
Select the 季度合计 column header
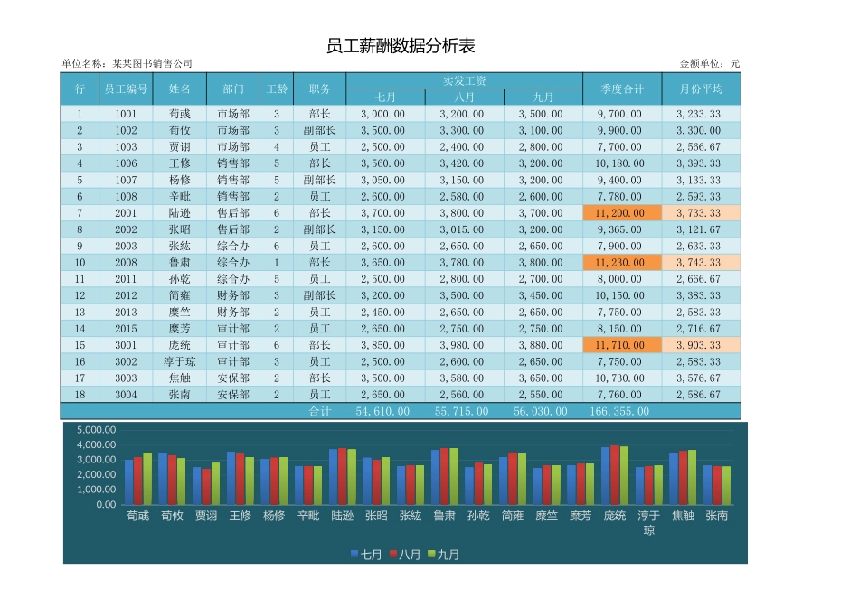pyautogui.click(x=624, y=87)
